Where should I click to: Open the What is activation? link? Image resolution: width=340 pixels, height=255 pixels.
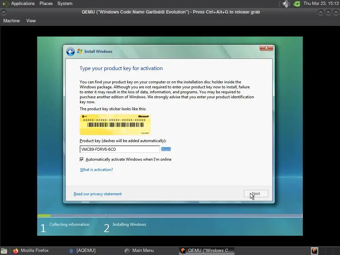coord(97,170)
